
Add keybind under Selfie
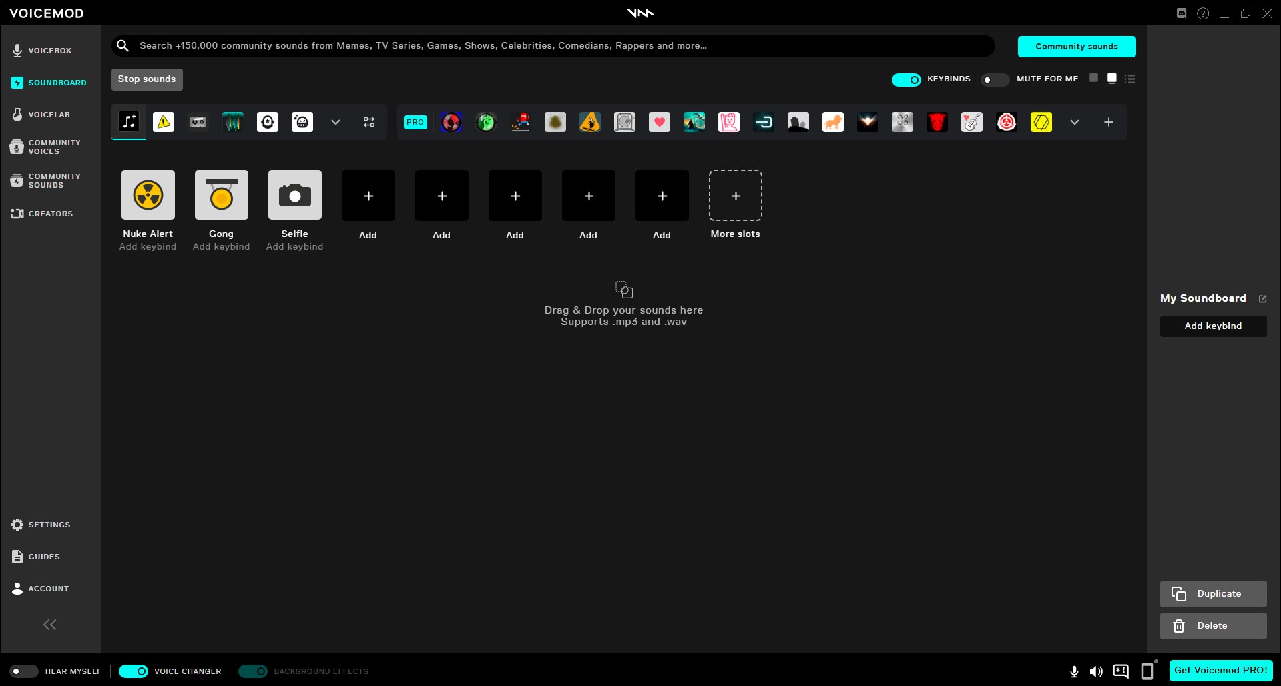pyautogui.click(x=295, y=246)
